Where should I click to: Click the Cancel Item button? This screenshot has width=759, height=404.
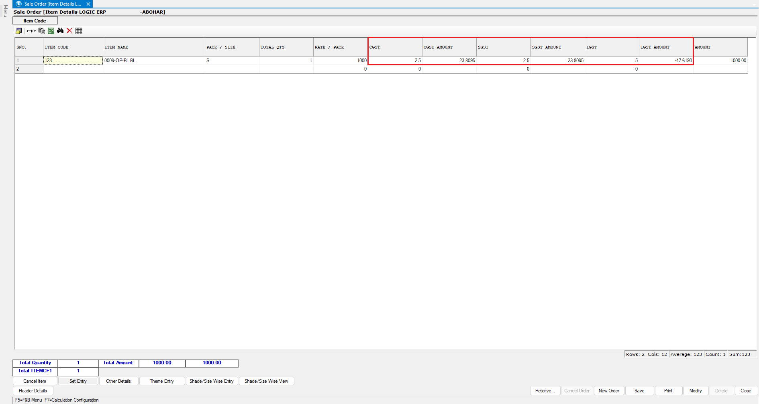[35, 381]
